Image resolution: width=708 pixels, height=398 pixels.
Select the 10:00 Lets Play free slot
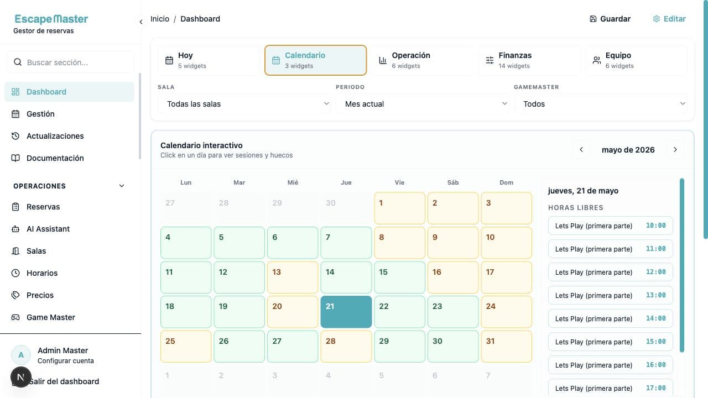pyautogui.click(x=611, y=226)
